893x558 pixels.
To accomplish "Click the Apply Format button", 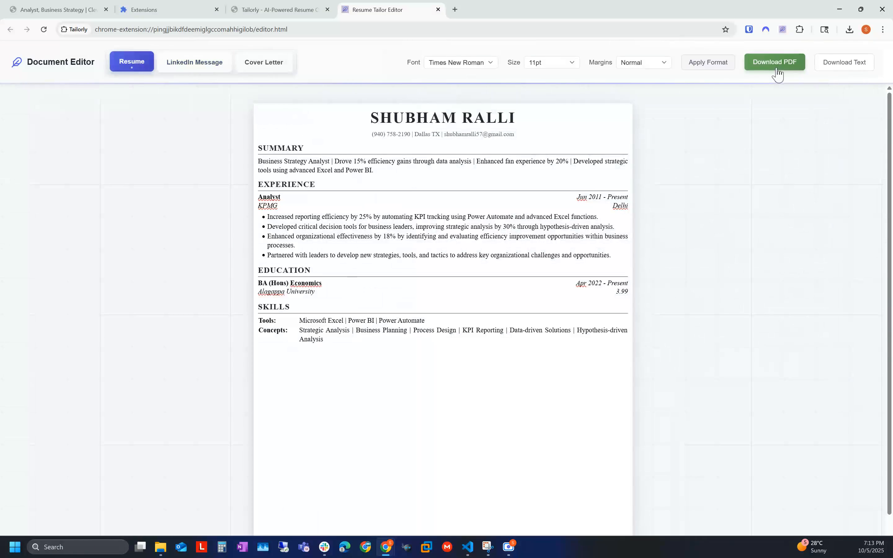I will 708,62.
